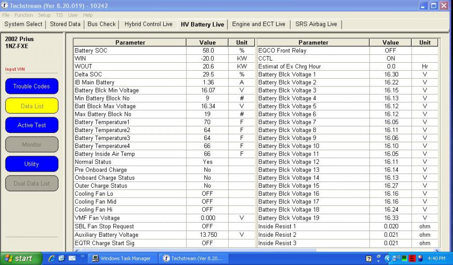Image resolution: width=453 pixels, height=265 pixels.
Task: Open the TIS menu
Action: pyautogui.click(x=59, y=15)
